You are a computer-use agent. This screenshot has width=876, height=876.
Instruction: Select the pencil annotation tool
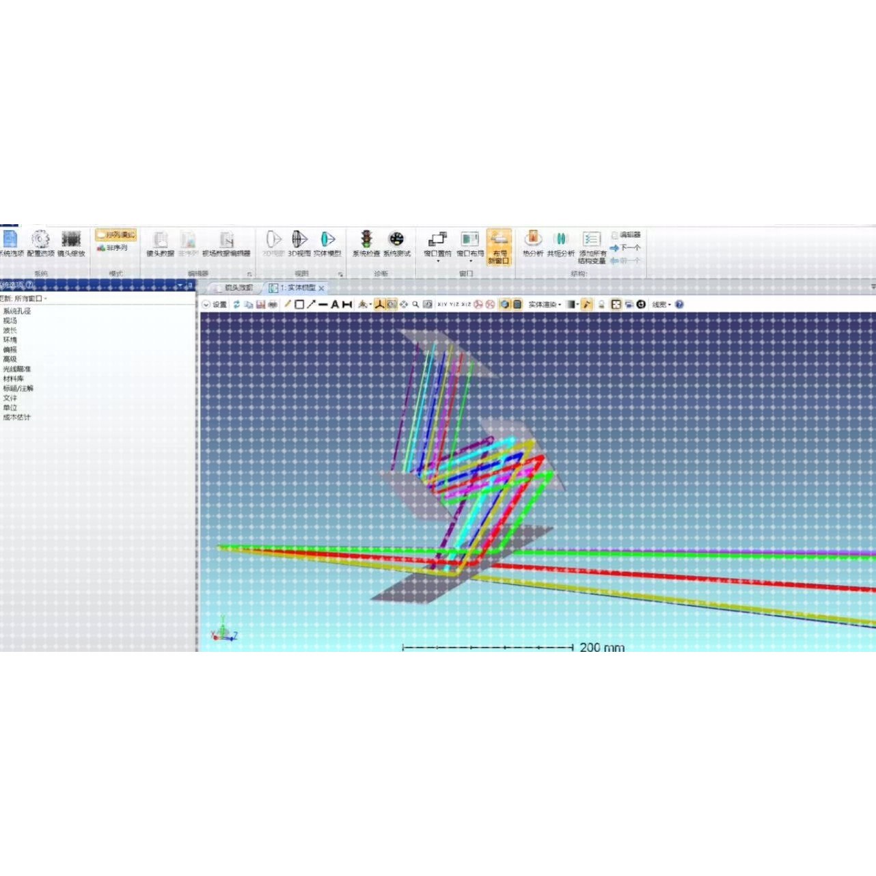click(288, 305)
